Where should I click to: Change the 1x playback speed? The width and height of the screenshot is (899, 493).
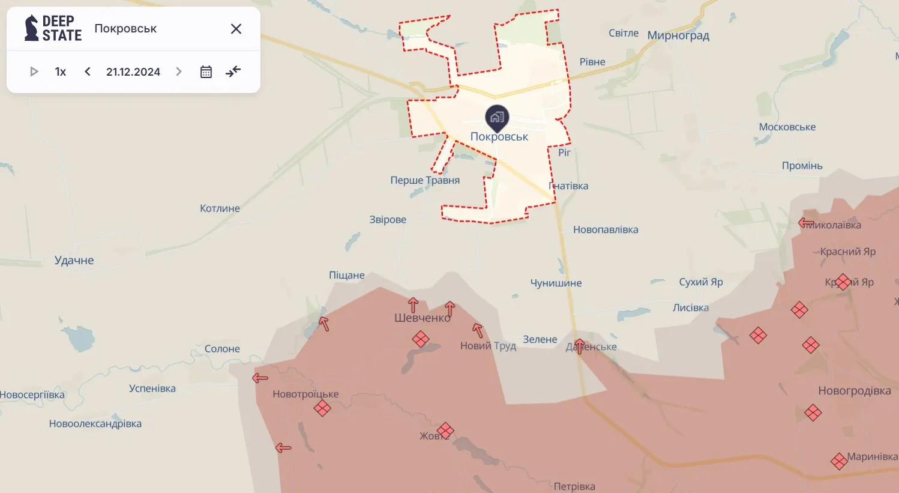61,71
